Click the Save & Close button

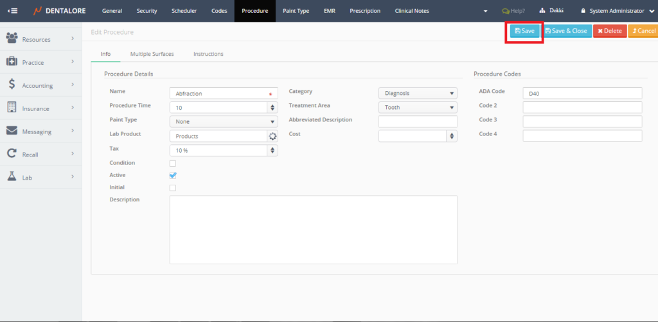[566, 31]
